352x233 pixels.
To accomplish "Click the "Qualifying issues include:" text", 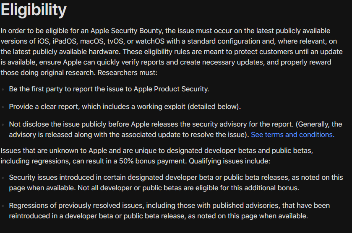I will pos(229,161).
